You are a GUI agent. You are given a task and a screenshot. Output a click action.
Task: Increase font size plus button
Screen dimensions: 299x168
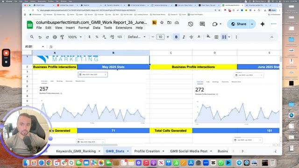pos(168,37)
